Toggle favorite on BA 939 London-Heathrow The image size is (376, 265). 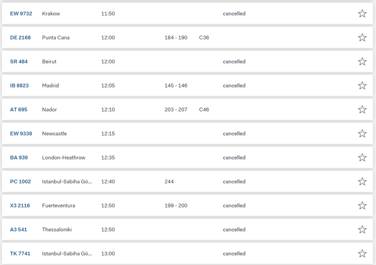pos(362,158)
